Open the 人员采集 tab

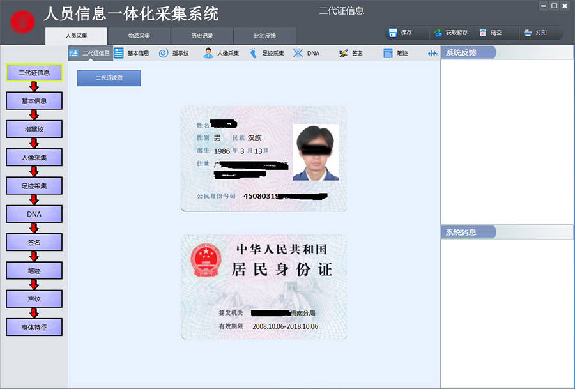pyautogui.click(x=76, y=36)
